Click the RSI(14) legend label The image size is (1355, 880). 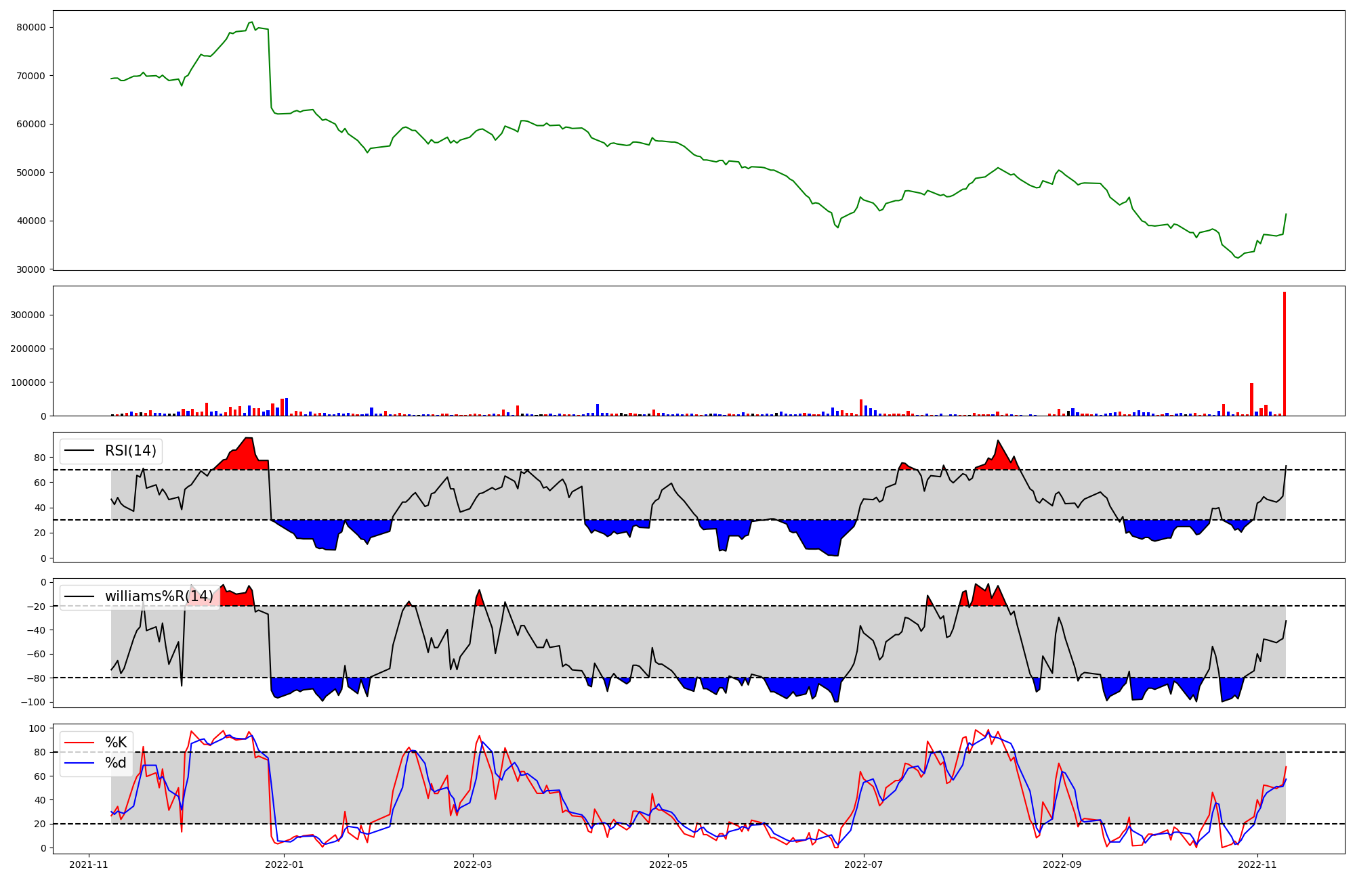click(130, 451)
